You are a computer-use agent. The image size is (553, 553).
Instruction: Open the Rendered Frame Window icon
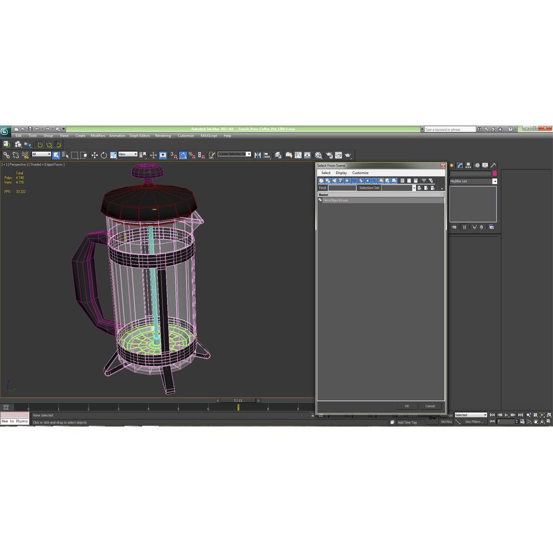[338, 155]
